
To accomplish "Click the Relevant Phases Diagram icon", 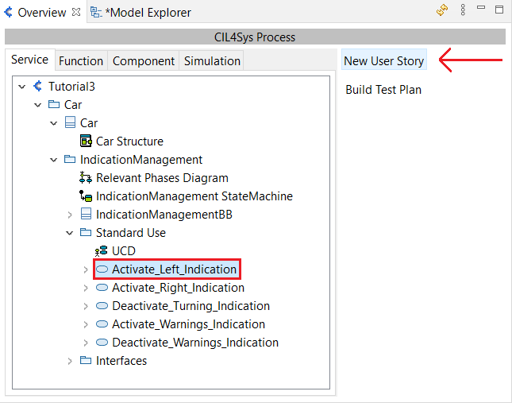I will point(87,178).
